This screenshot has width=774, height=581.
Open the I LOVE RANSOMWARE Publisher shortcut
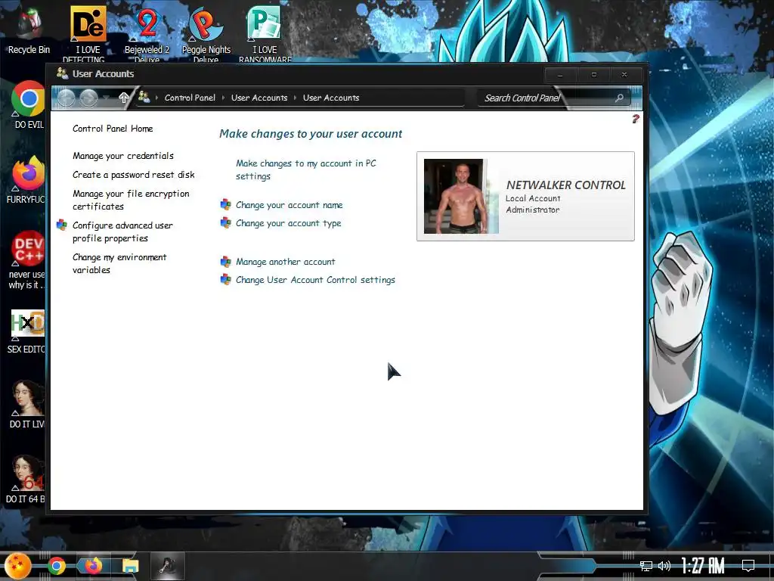point(265,33)
